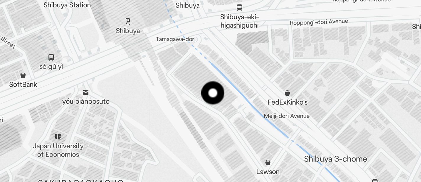Open the post office envelope icon
Viewport: 421px width, 182px height.
pyautogui.click(x=86, y=92)
